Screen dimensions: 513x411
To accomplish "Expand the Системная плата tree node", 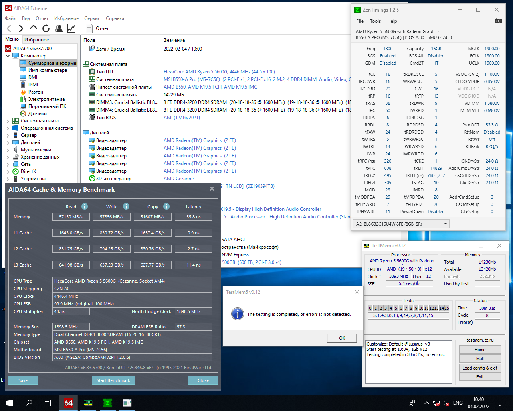I will [x=8, y=121].
